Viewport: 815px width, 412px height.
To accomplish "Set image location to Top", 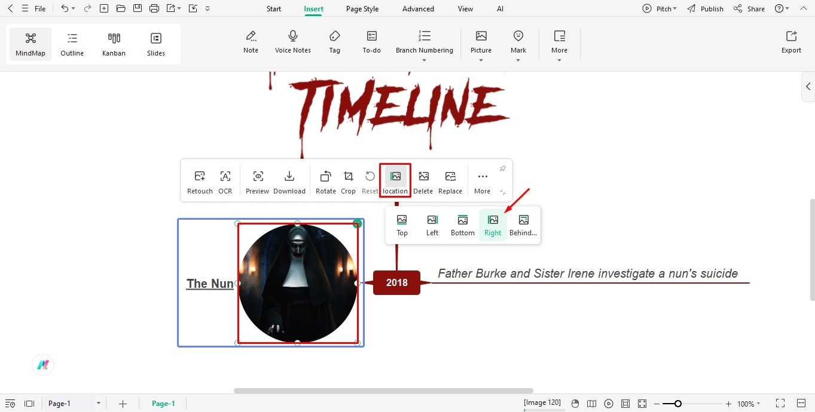I will (x=402, y=225).
